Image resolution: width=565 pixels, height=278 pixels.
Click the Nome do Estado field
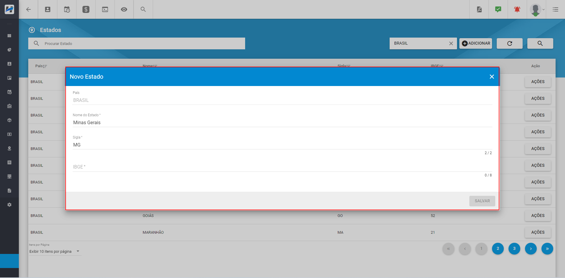coord(282,122)
